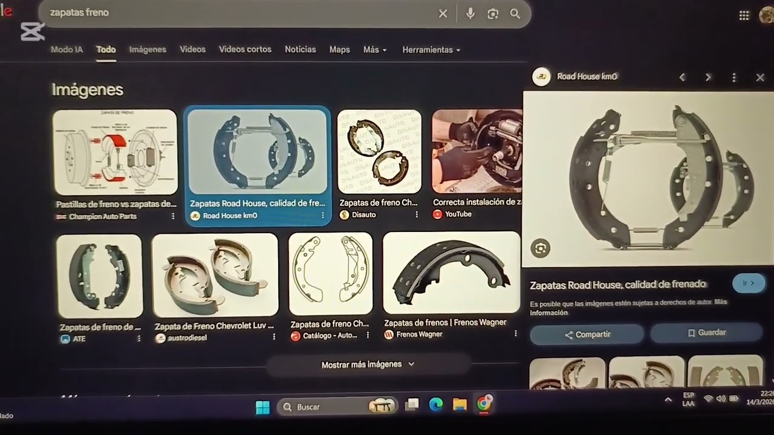This screenshot has height=435, width=774.
Task: Open File Explorer from the taskbar
Action: (x=460, y=404)
